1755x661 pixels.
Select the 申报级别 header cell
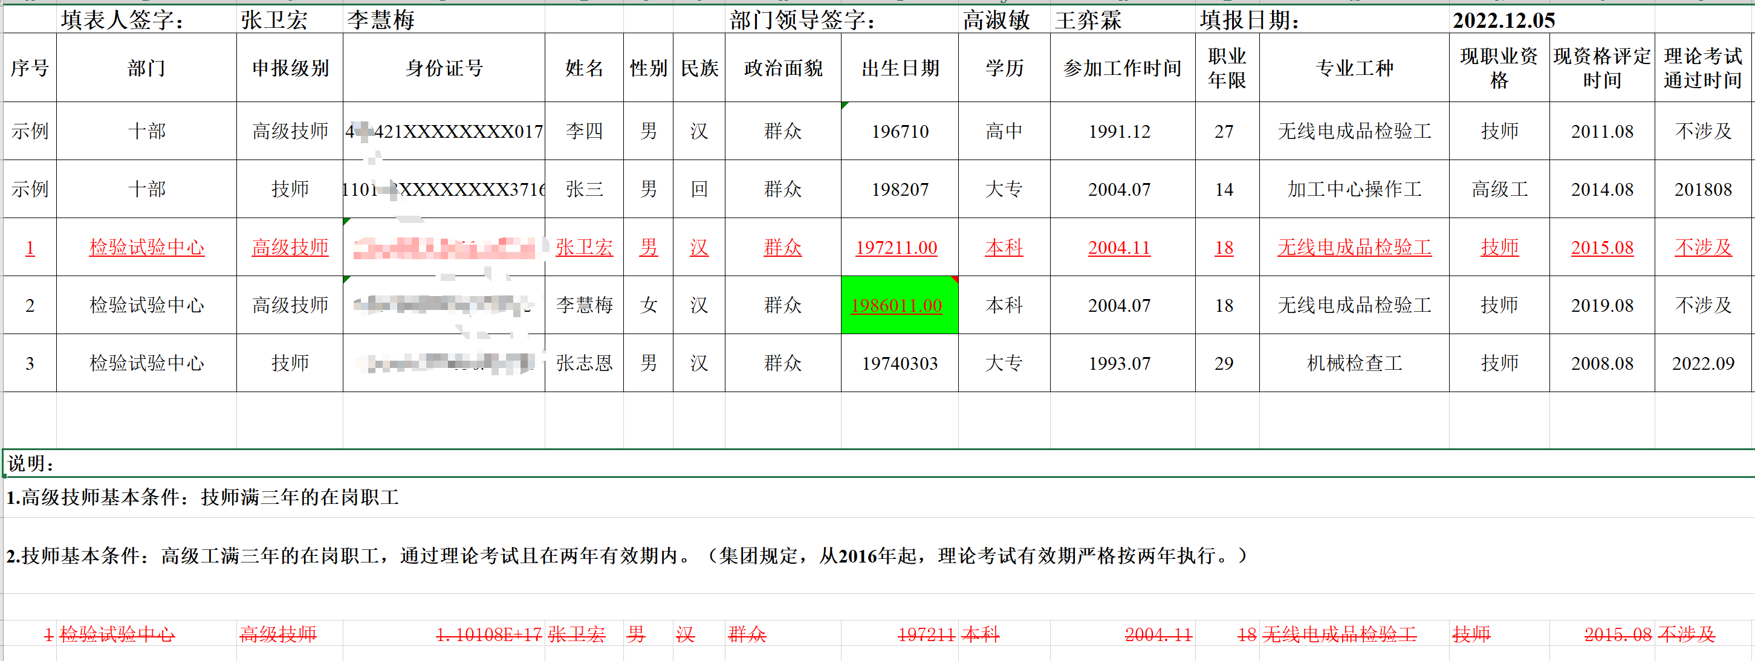click(290, 68)
